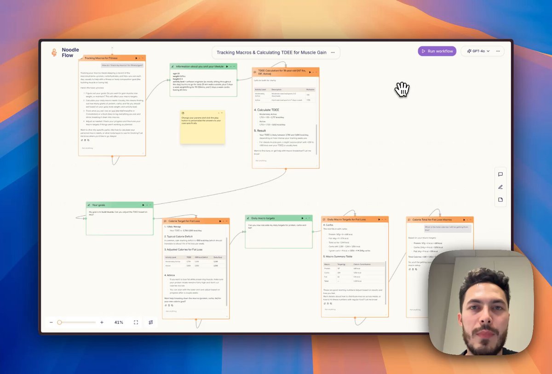
Task: Open the GPT-4o model dropdown
Action: coord(478,51)
